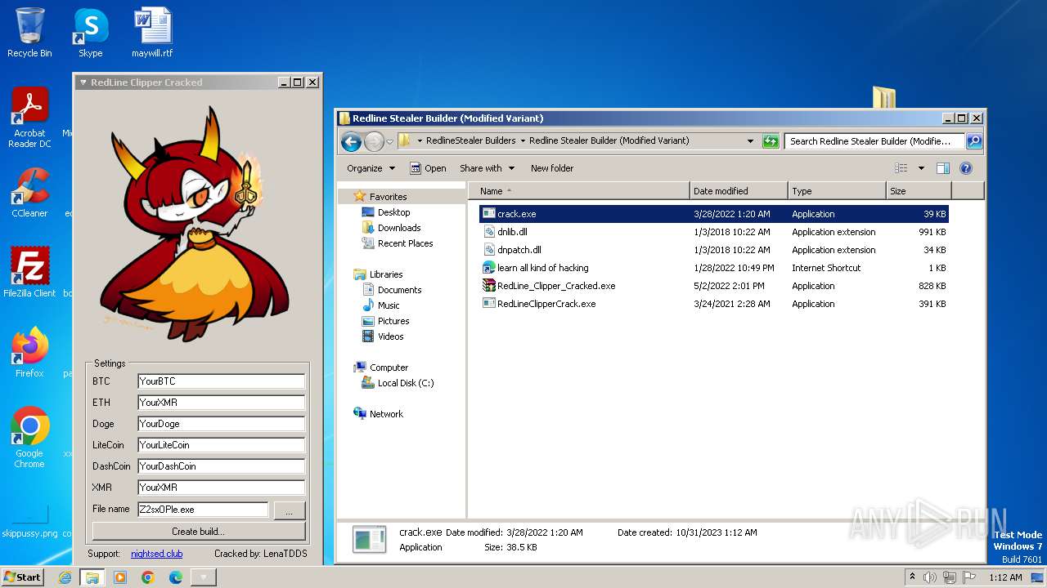Open FileZilla Client desktop shortcut
This screenshot has width=1047, height=588.
click(x=29, y=273)
